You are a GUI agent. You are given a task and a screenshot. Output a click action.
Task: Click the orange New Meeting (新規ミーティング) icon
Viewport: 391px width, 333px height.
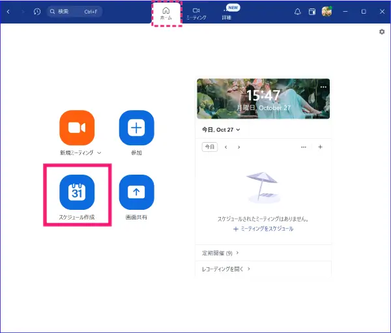pos(77,128)
